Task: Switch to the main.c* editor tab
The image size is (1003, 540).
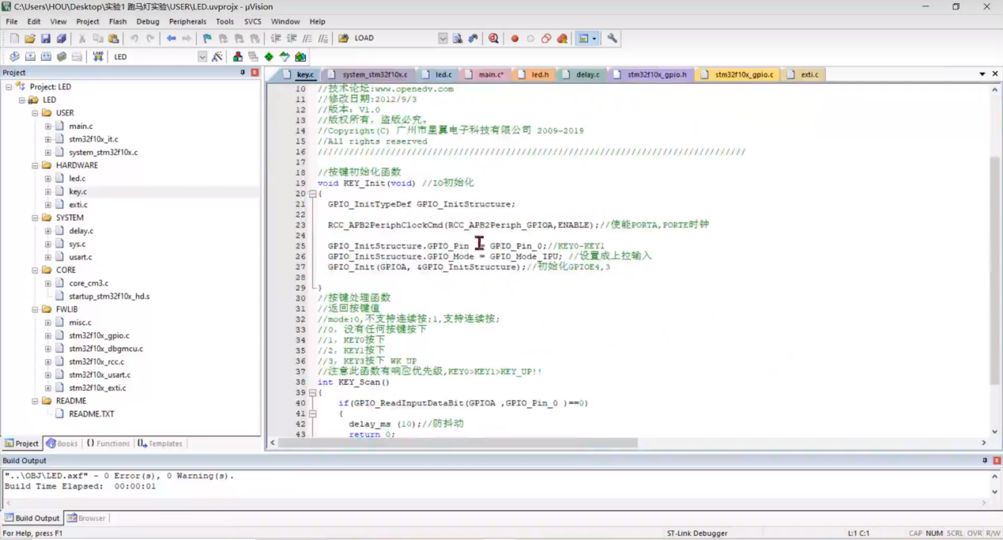Action: (490, 74)
